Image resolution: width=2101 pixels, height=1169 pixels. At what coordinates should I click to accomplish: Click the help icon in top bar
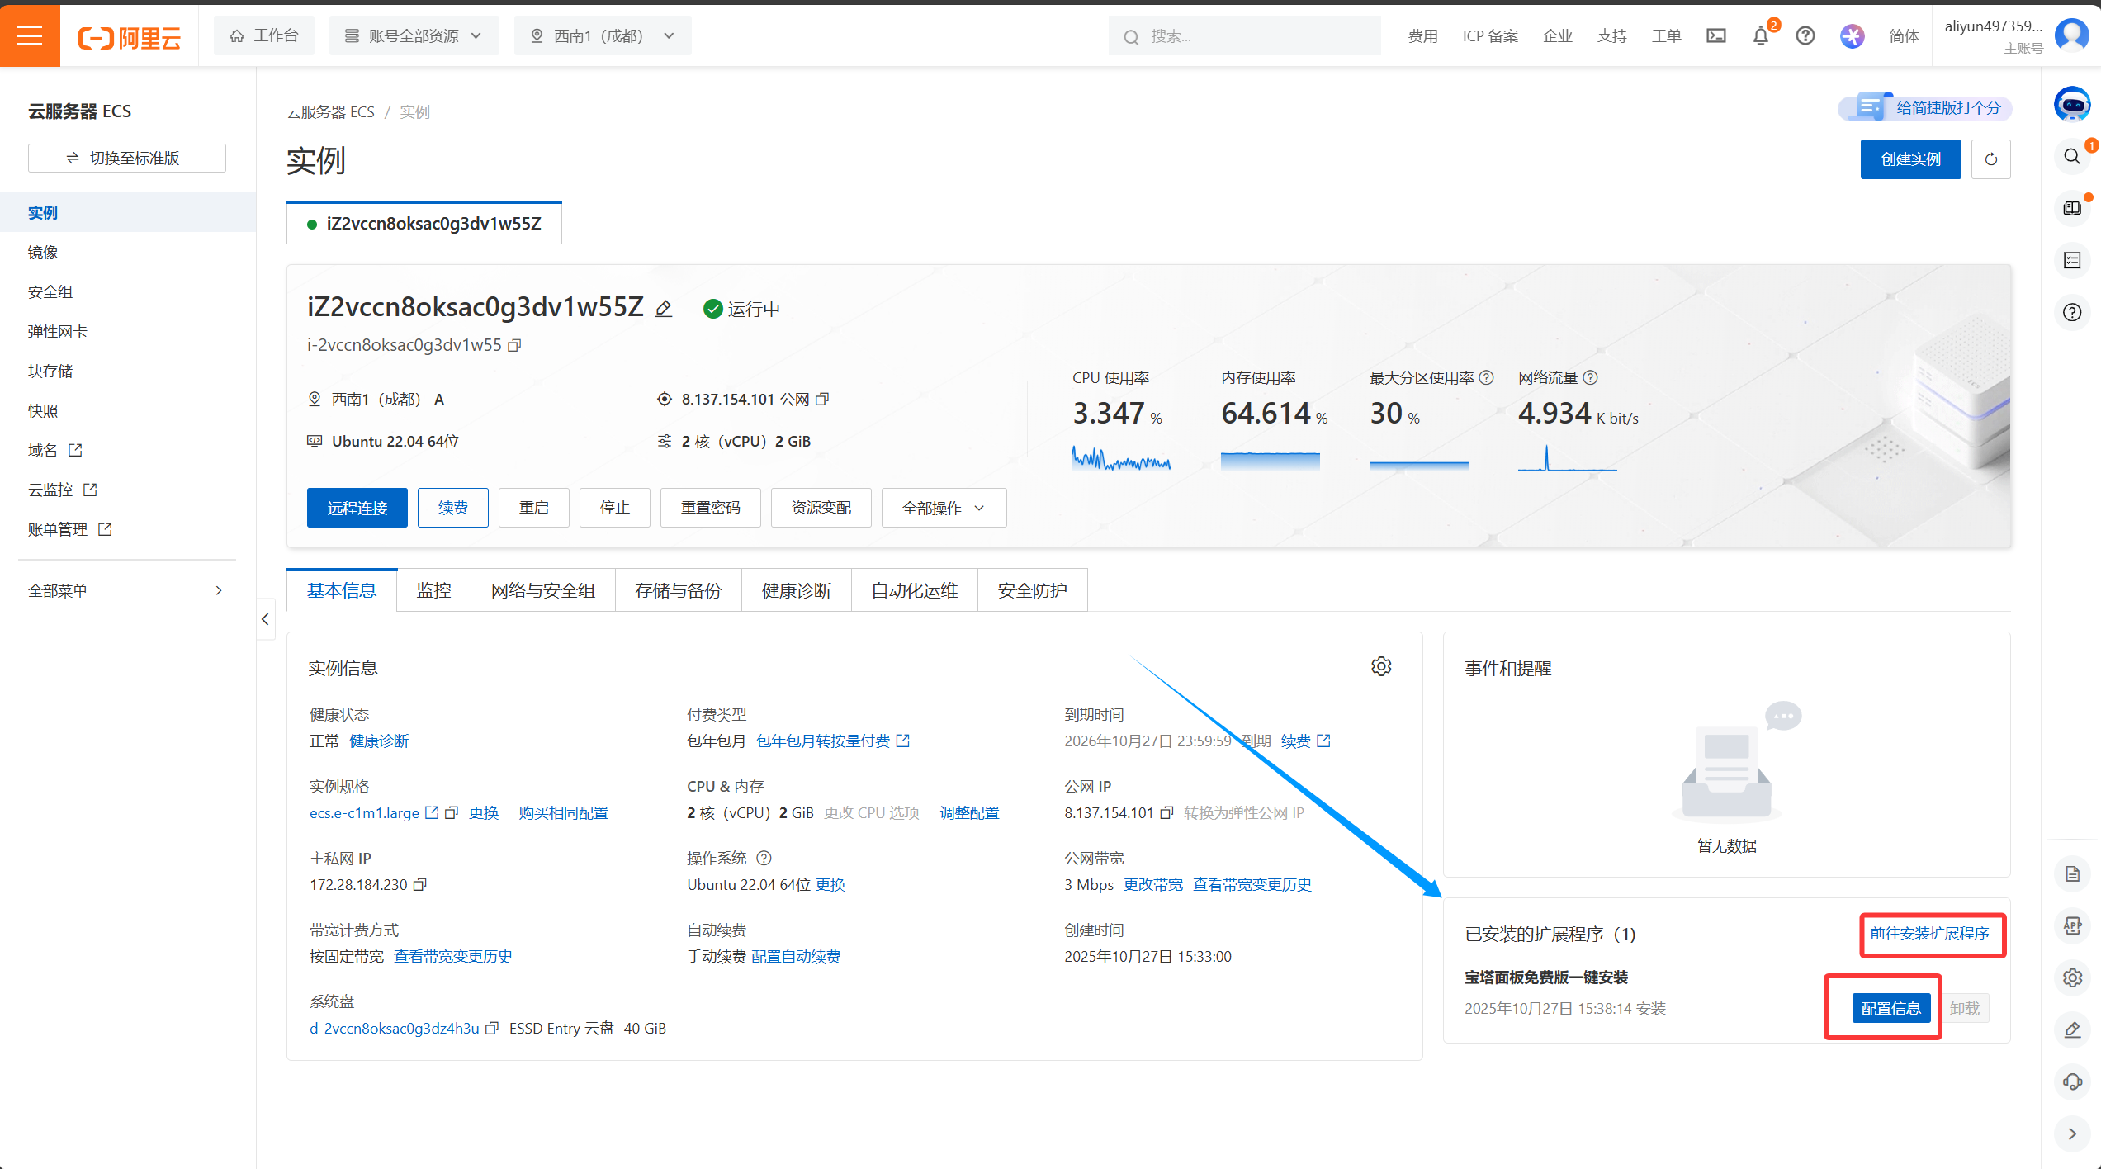(x=1805, y=36)
